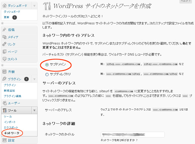This screenshot has height=144, width=195.
Task: Collapse sidebar using separator arrow above 外観
Action: [x=2, y=65]
